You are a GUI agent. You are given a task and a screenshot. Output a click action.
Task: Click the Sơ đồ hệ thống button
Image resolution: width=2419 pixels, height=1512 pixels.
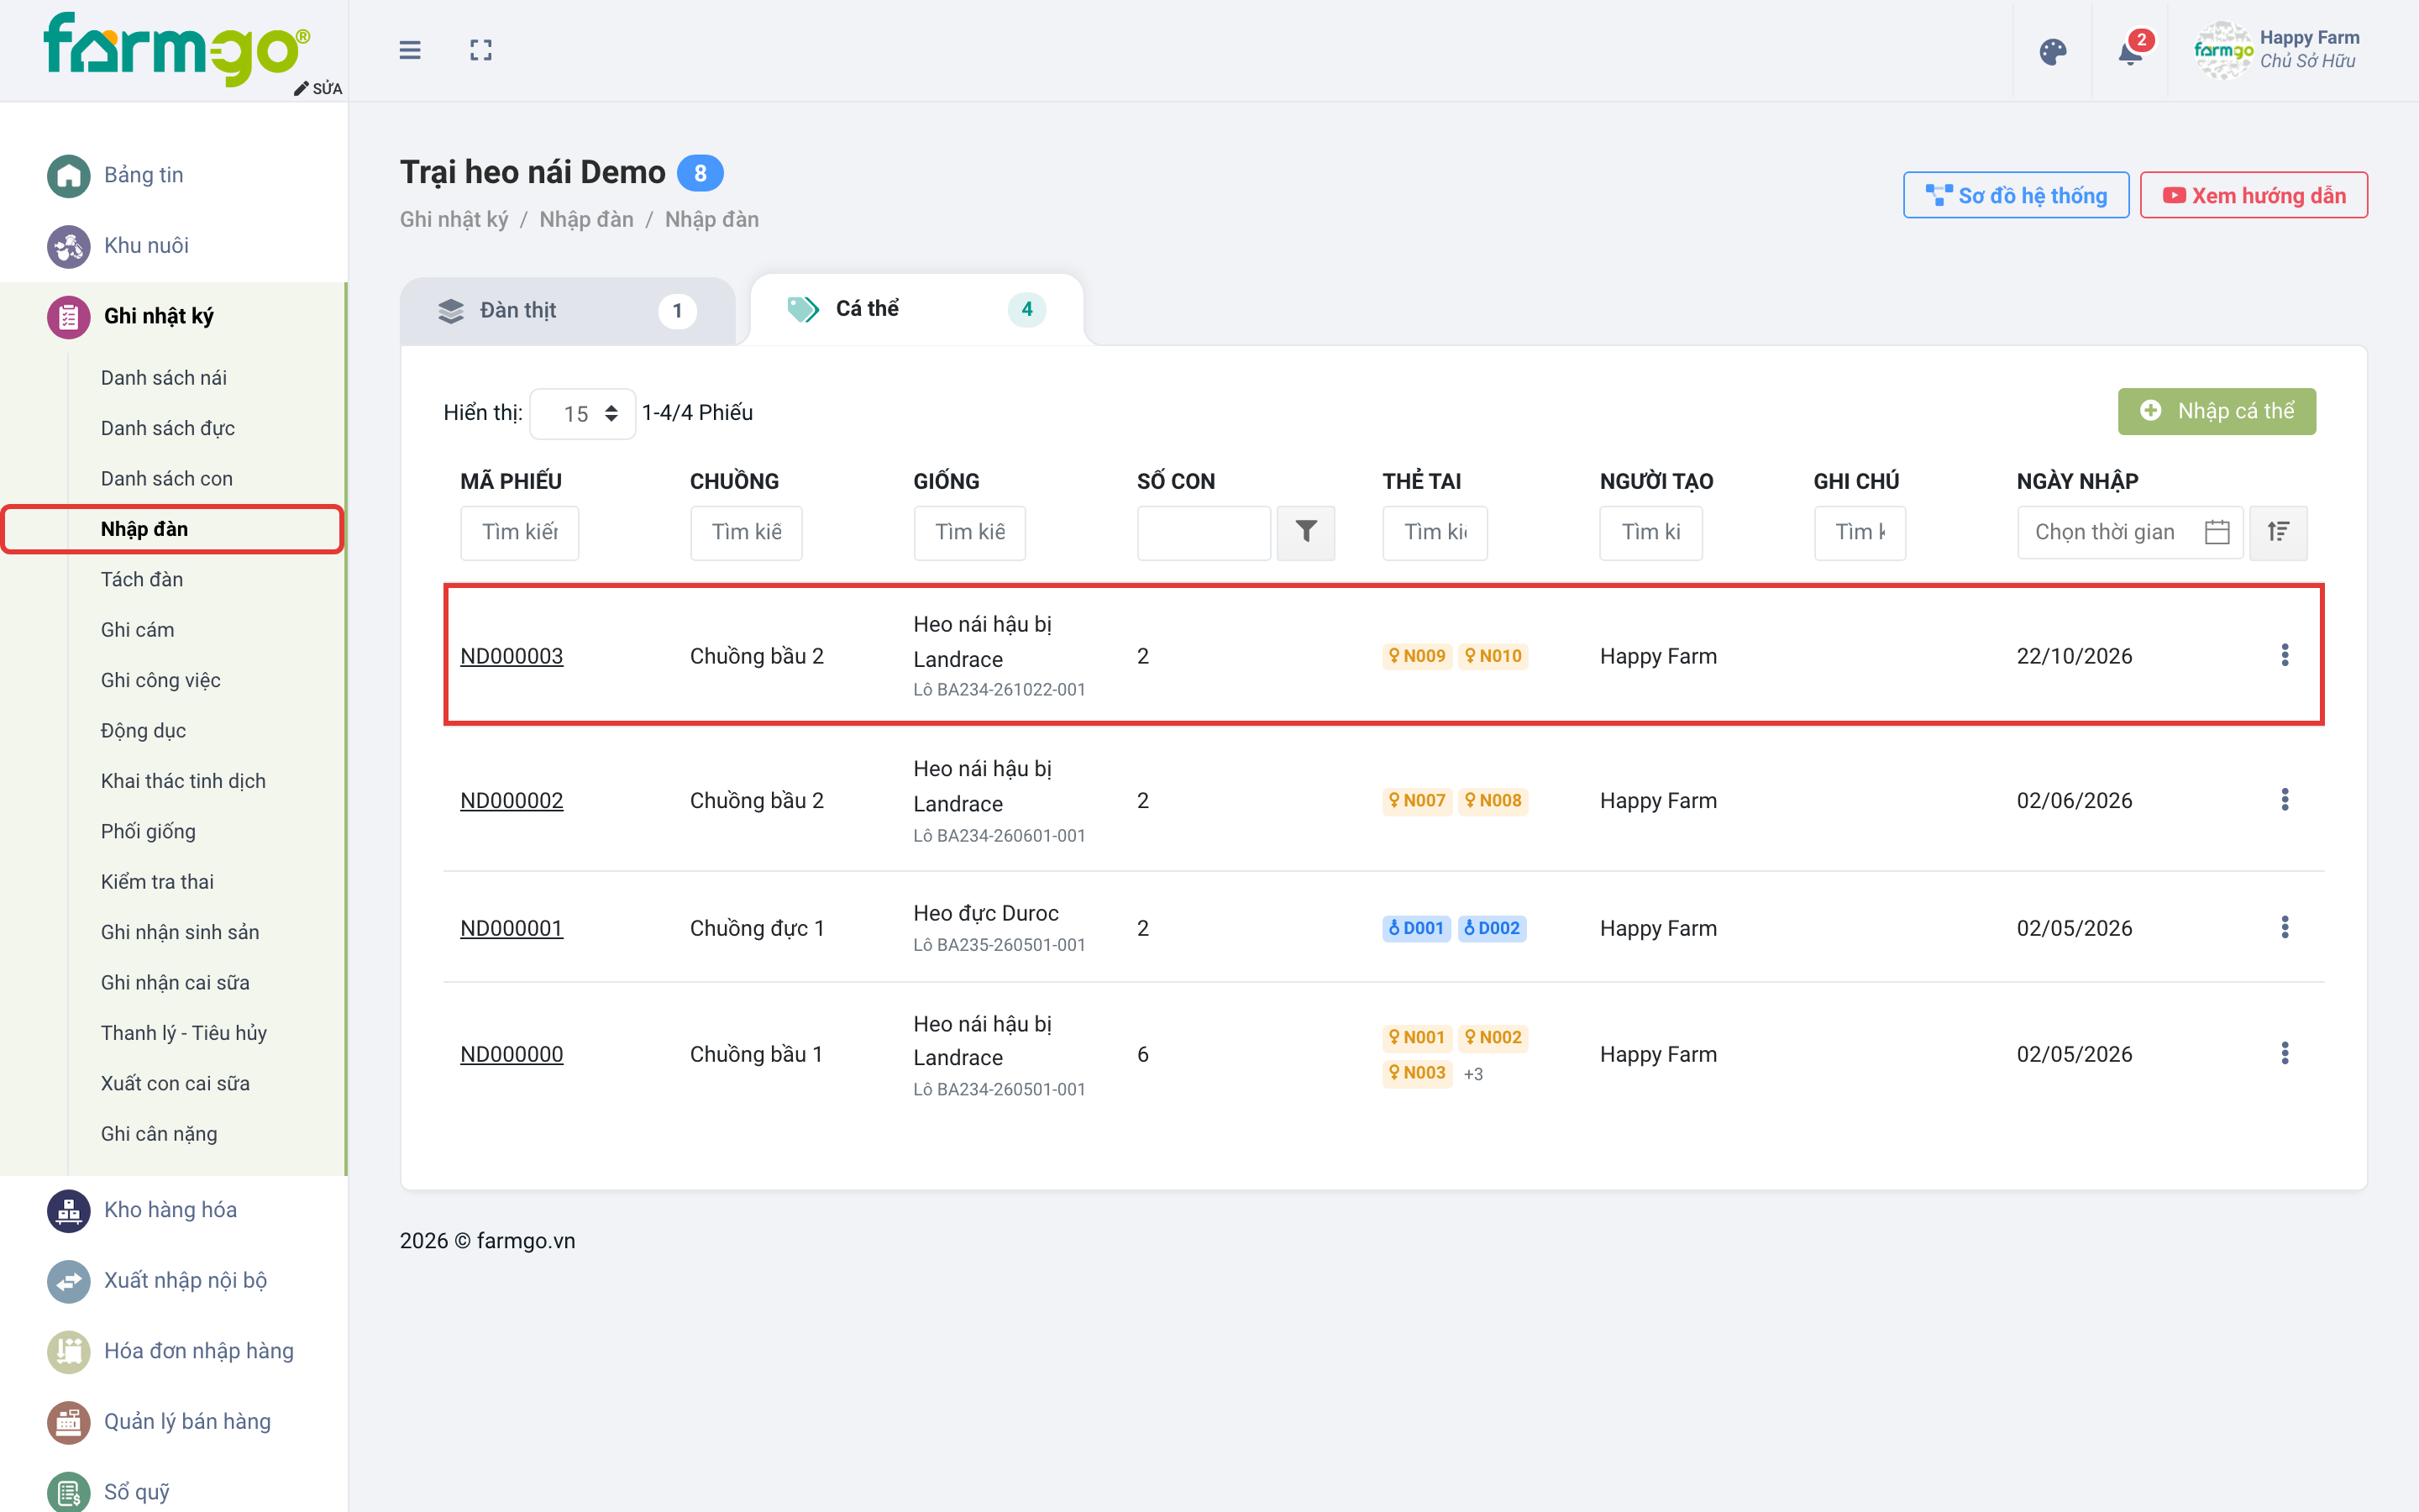[x=2015, y=195]
